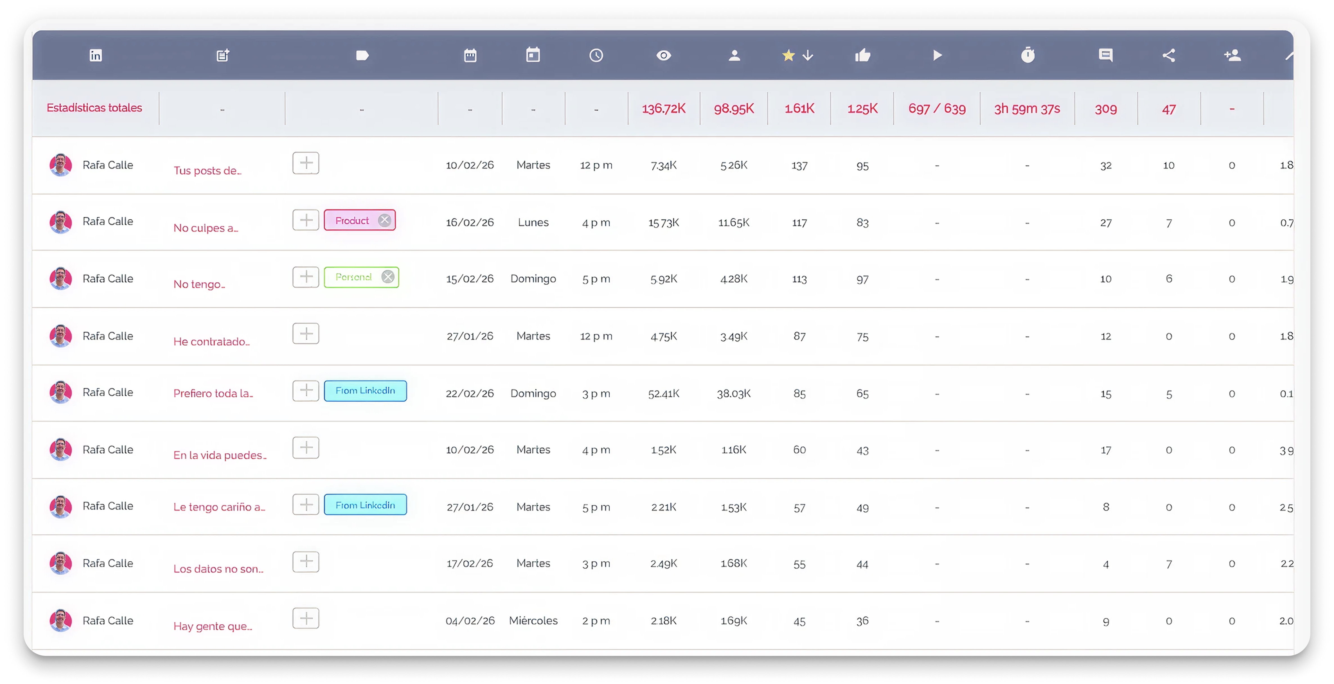Open the 'Prefiero toda la' post link

pyautogui.click(x=213, y=393)
